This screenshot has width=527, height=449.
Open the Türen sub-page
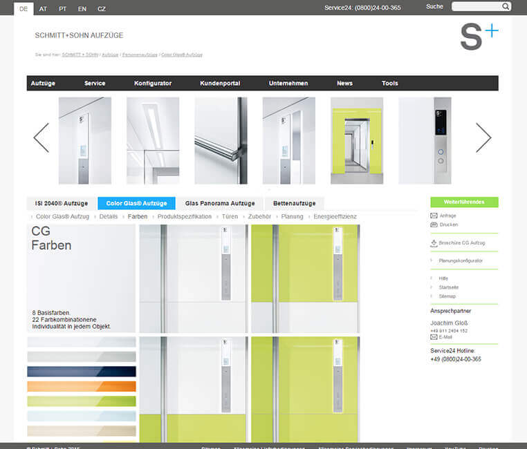tap(230, 216)
